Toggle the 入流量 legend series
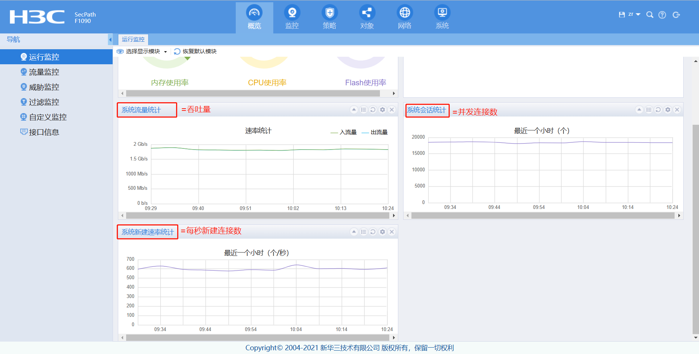This screenshot has width=699, height=354. pyautogui.click(x=343, y=132)
